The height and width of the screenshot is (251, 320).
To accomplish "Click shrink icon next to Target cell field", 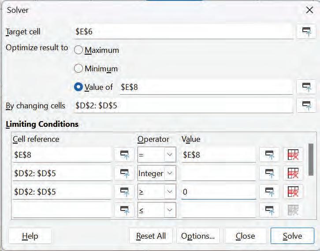I will pos(306,32).
